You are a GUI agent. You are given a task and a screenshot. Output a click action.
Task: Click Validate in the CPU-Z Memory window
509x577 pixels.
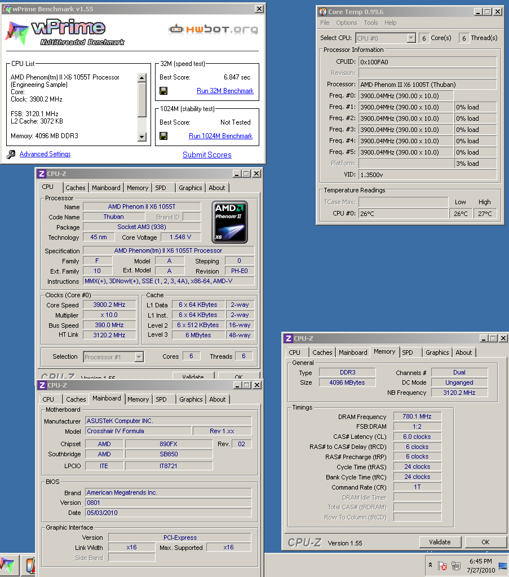click(440, 542)
